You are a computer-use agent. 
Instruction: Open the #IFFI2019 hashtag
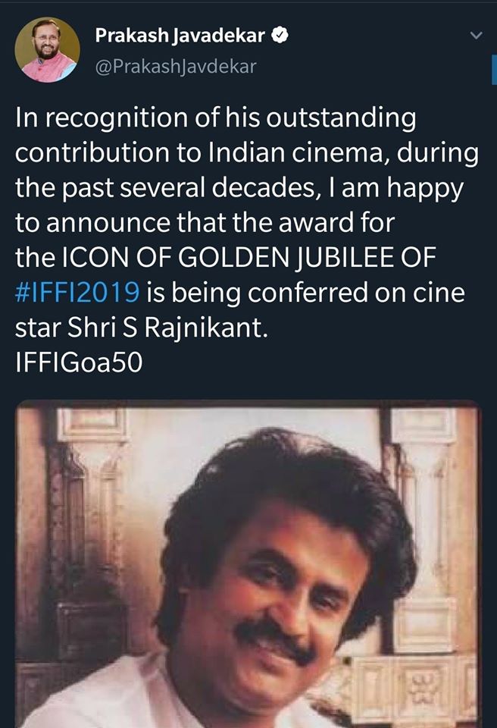[x=77, y=293]
